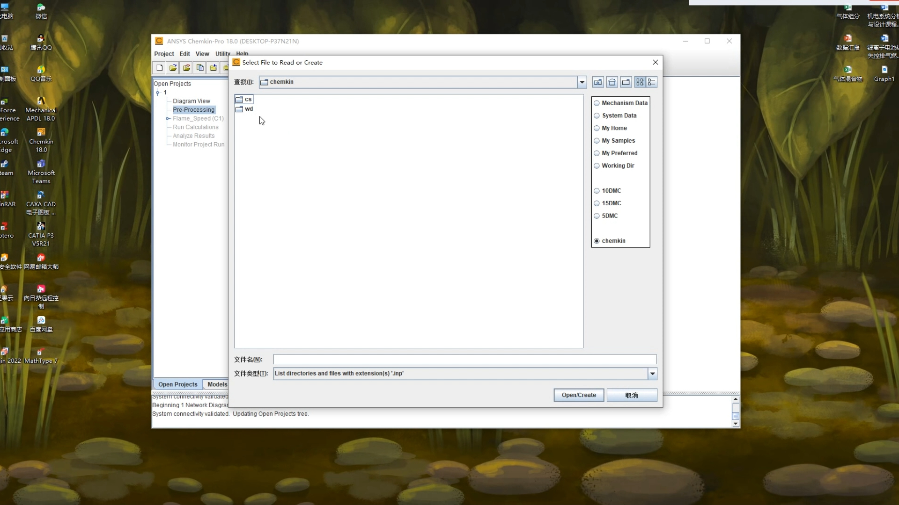The image size is (899, 505).
Task: Click log panel scrollbar up arrow
Action: (x=736, y=399)
